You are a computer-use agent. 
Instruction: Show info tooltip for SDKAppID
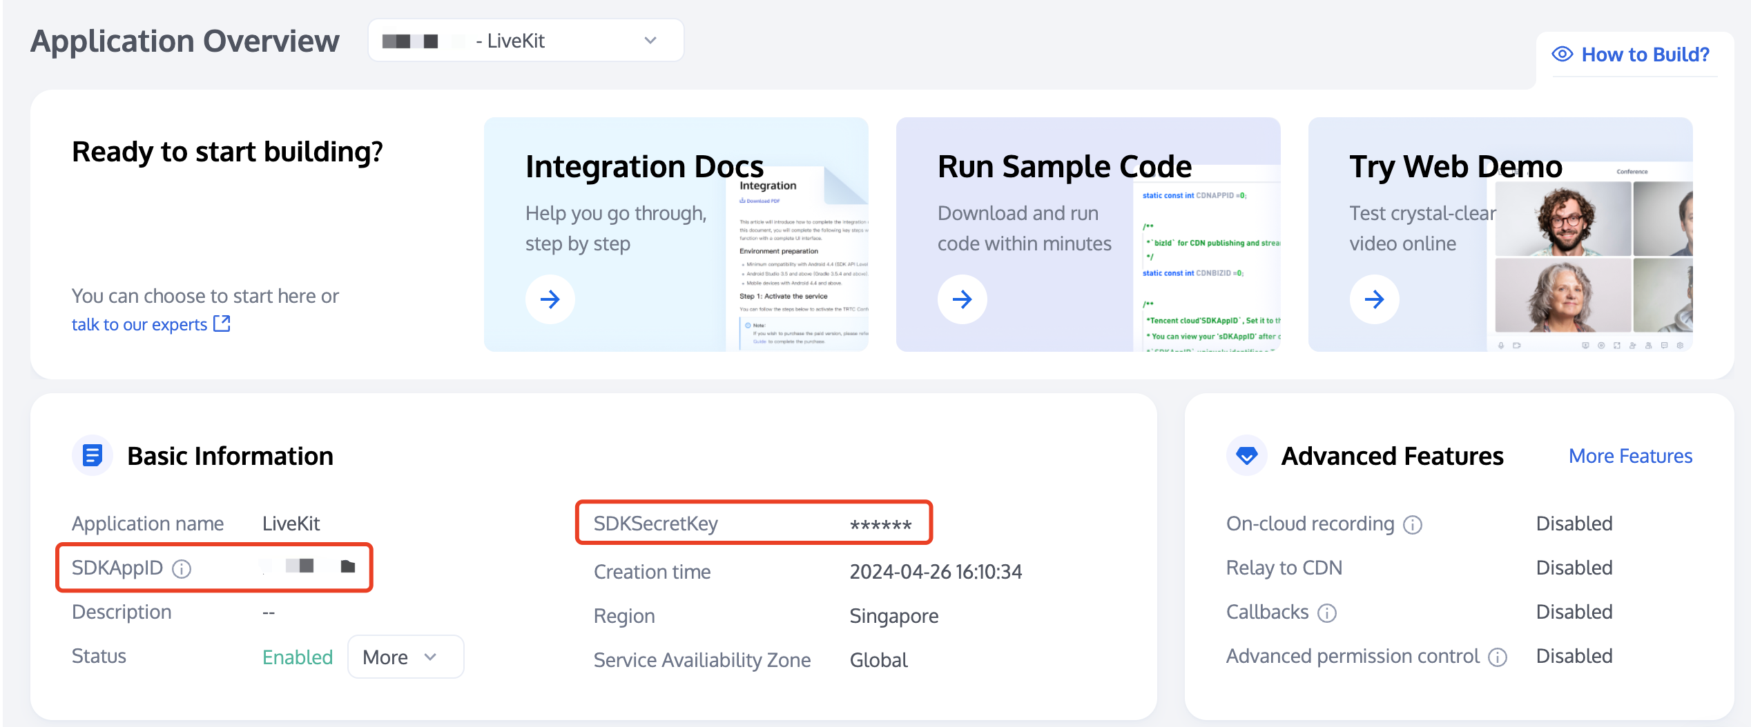tap(182, 568)
